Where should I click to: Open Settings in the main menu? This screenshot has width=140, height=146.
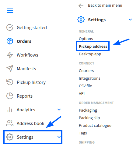pyautogui.click(x=25, y=137)
